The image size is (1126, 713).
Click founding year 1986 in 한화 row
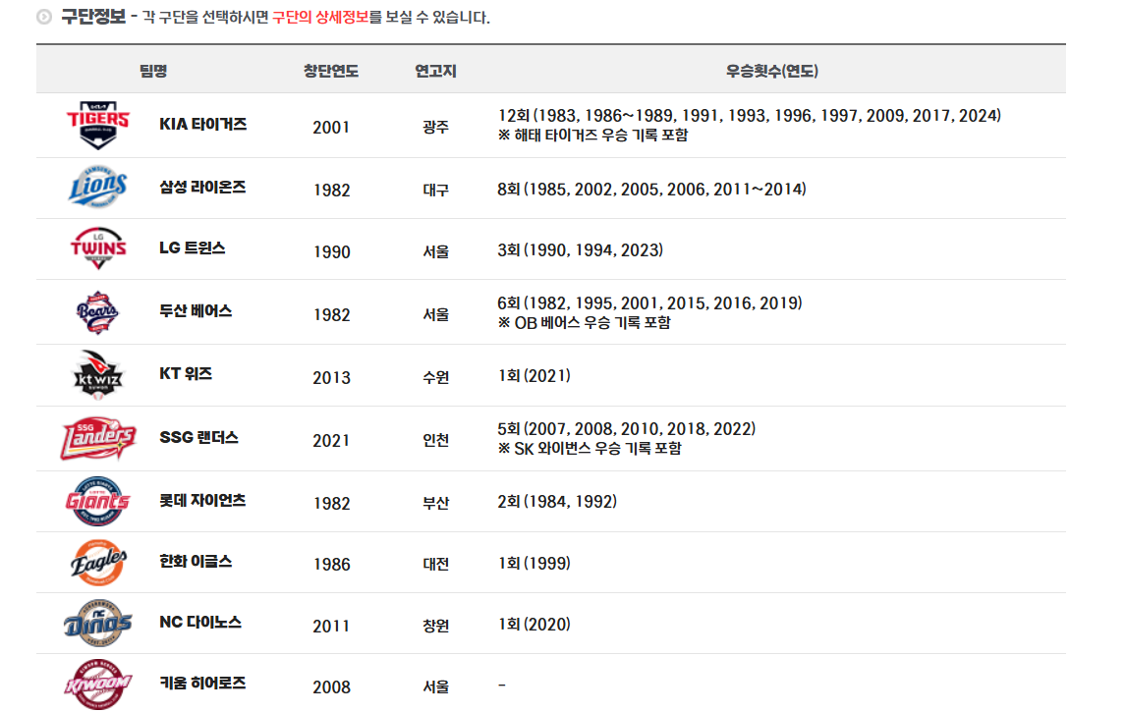point(331,565)
